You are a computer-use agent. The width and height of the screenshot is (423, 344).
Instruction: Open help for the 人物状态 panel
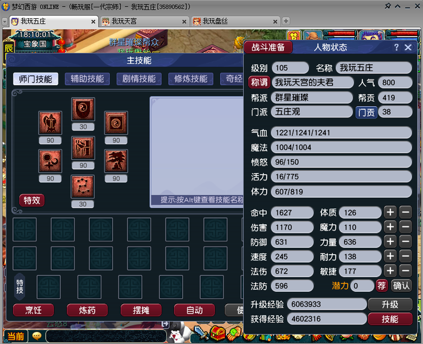pos(396,48)
